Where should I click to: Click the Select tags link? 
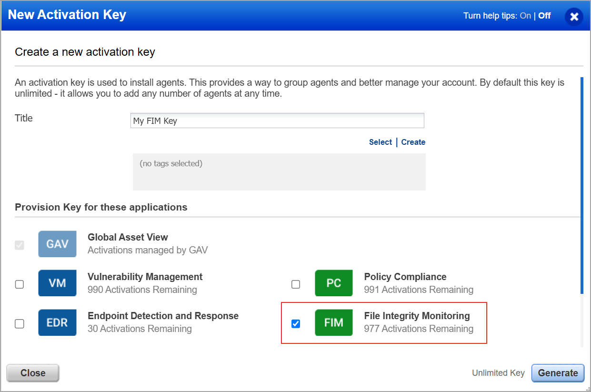click(x=381, y=142)
